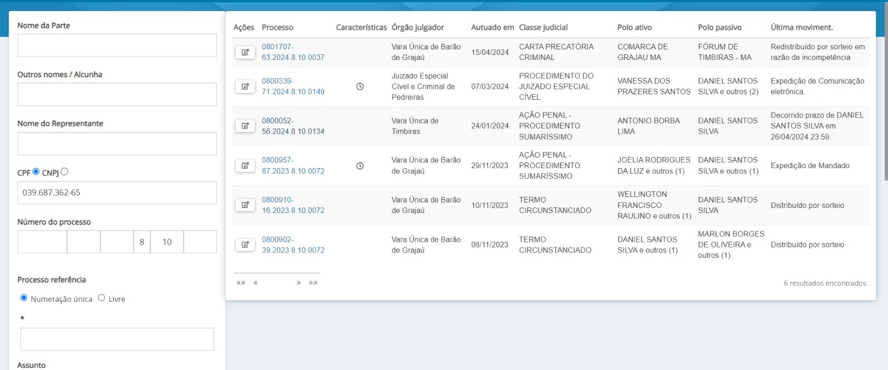Open edit action for process 0800957-87.2023.8.10.0072
Image resolution: width=888 pixels, height=370 pixels.
point(245,165)
